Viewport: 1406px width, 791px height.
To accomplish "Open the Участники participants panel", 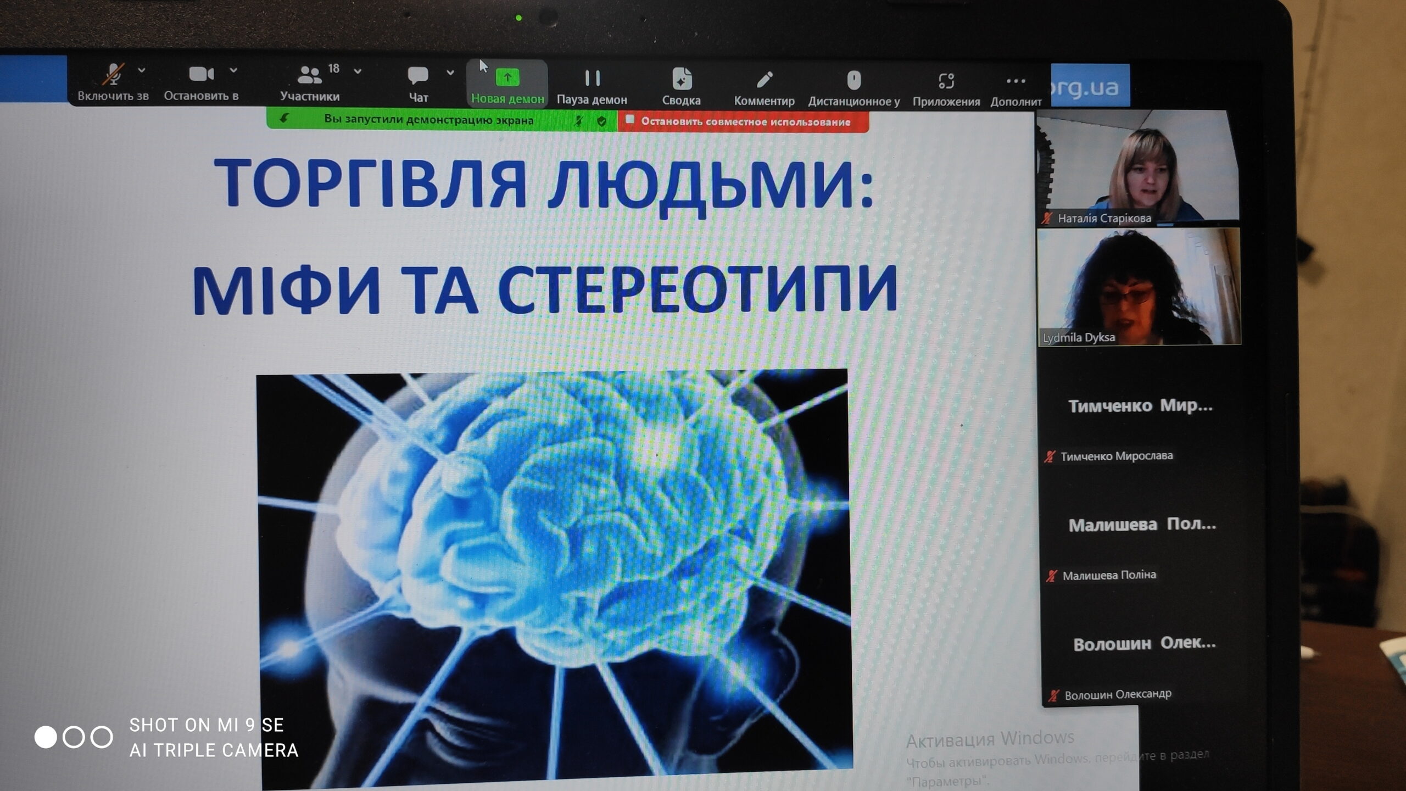I will pos(310,76).
